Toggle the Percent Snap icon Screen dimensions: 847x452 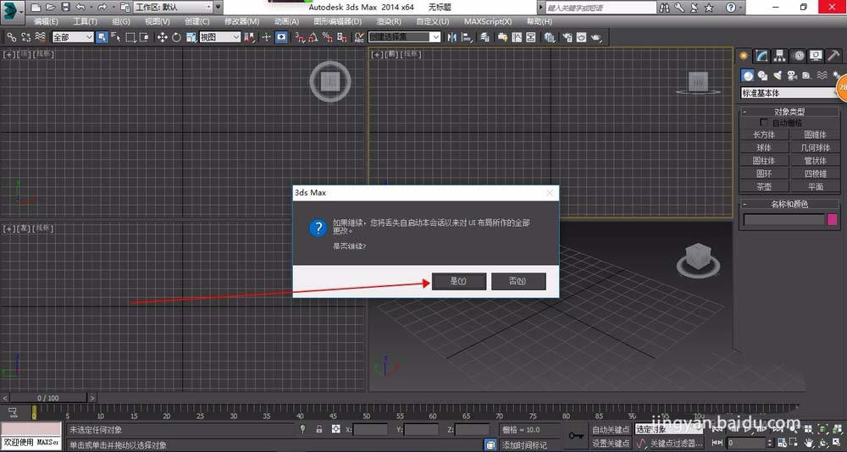[327, 37]
